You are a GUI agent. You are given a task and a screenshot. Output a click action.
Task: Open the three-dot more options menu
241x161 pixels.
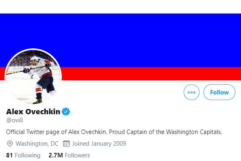[x=191, y=92]
